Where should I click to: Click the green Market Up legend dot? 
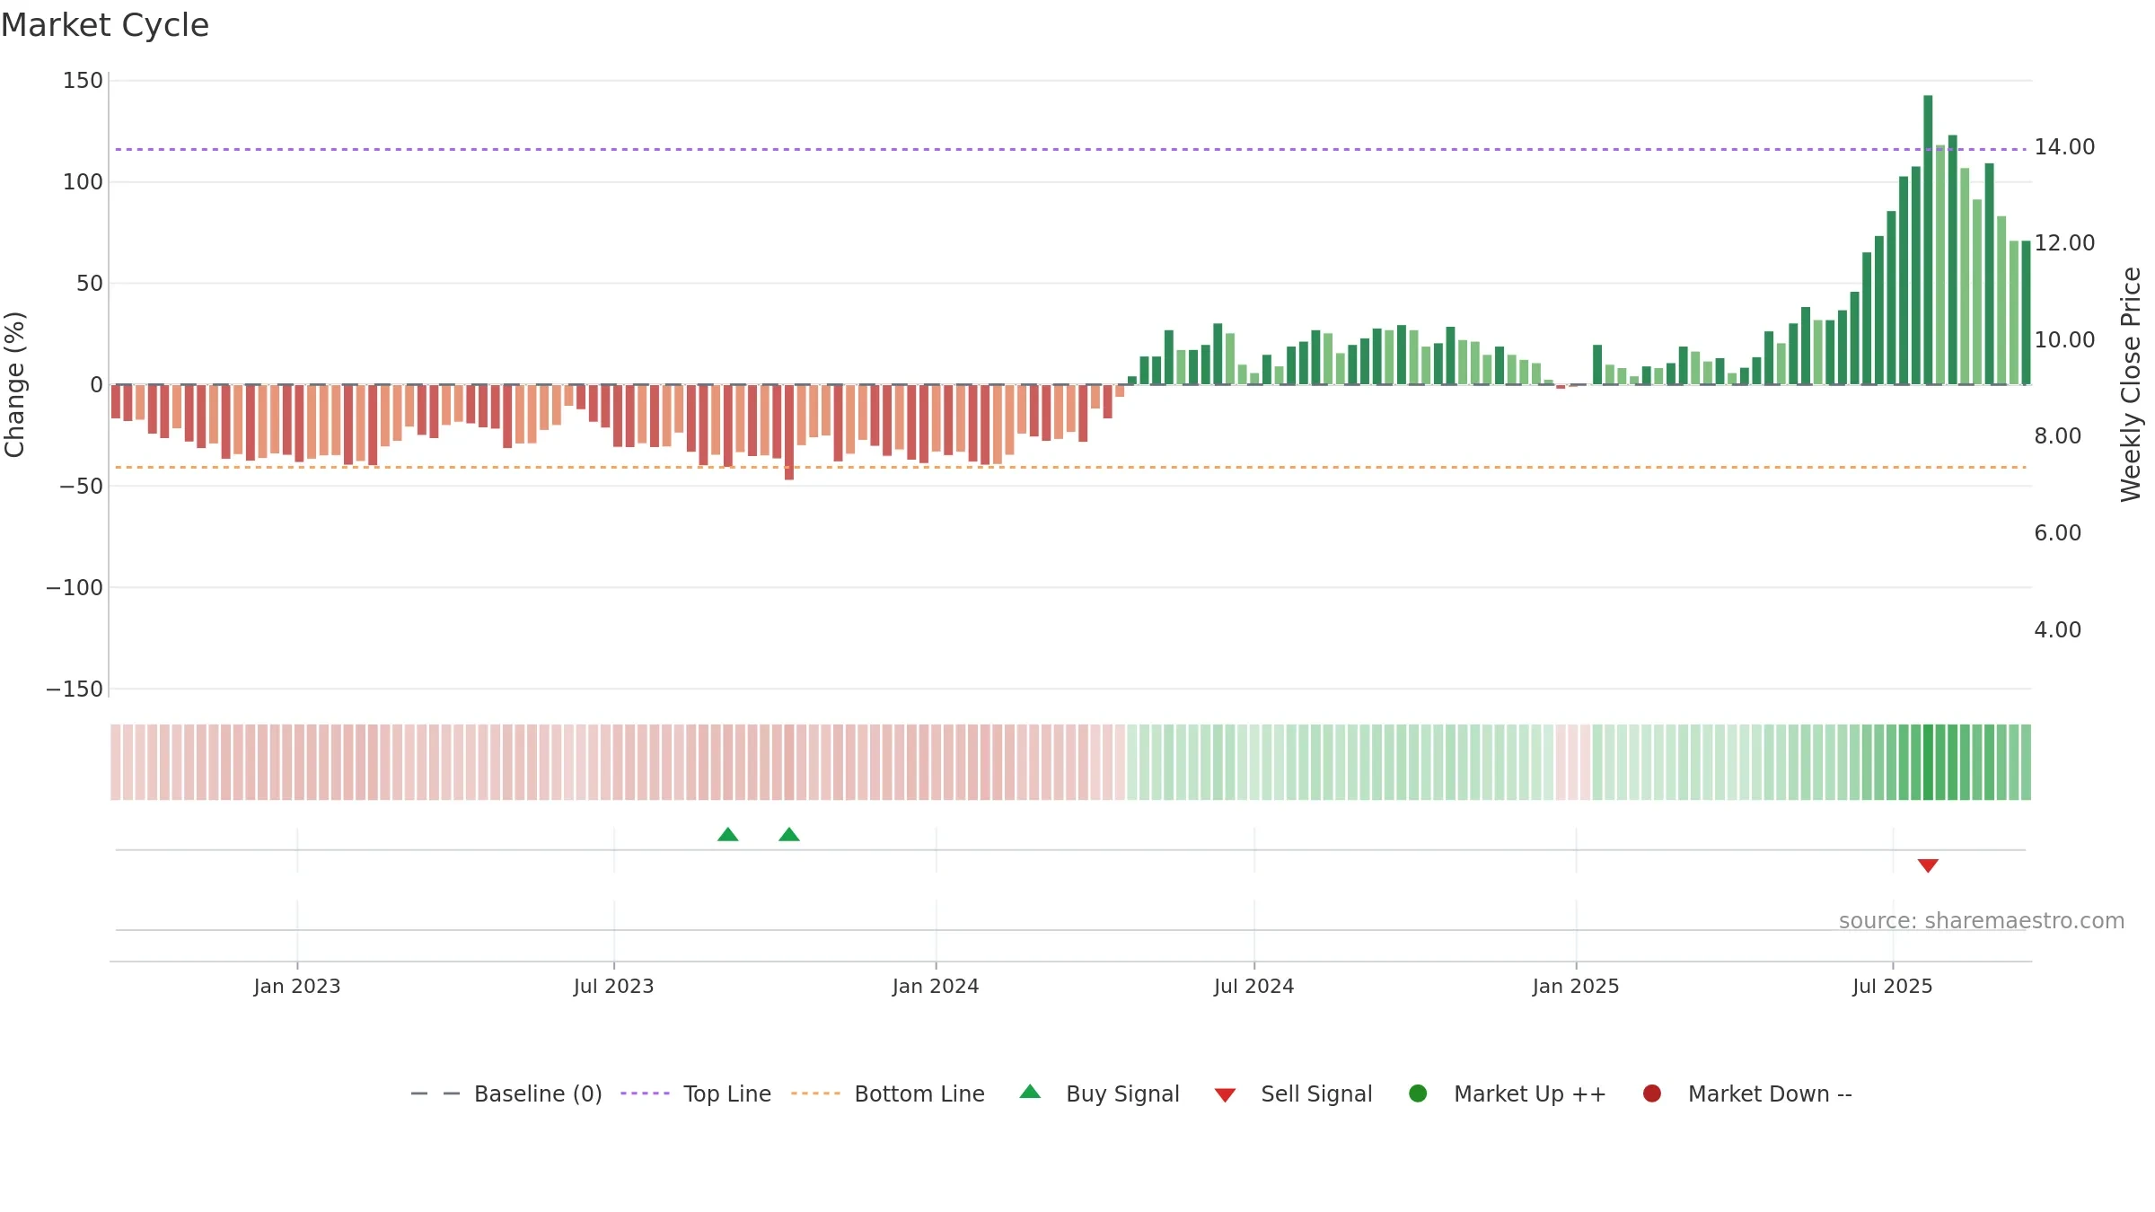pos(1418,1093)
